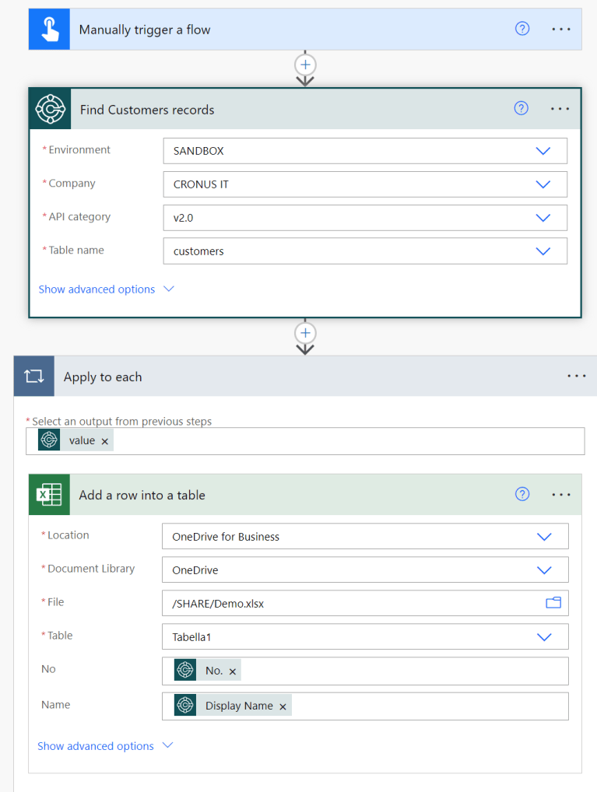The width and height of the screenshot is (597, 792).
Task: Click the Manually trigger a flow title
Action: [x=145, y=30]
